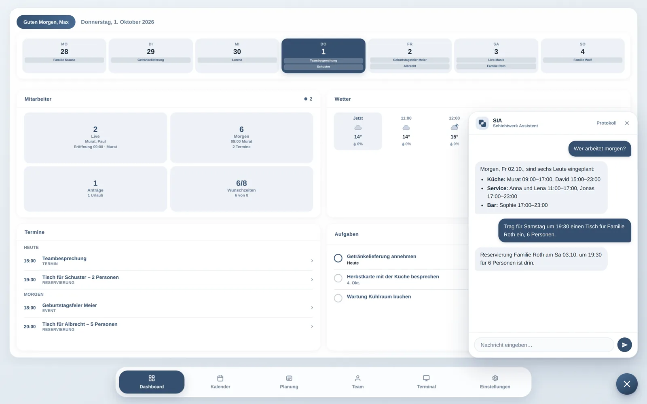Image resolution: width=647 pixels, height=404 pixels.
Task: Open the Anträge 1 Urlaub card
Action: pyautogui.click(x=95, y=189)
